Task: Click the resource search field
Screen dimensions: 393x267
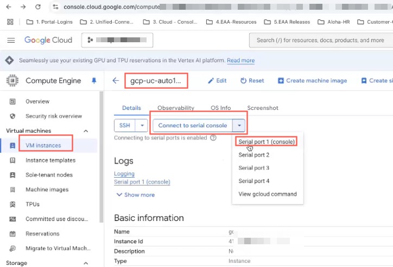Action: click(320, 41)
